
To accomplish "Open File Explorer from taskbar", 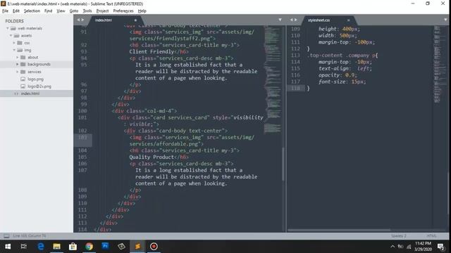I will (56, 247).
